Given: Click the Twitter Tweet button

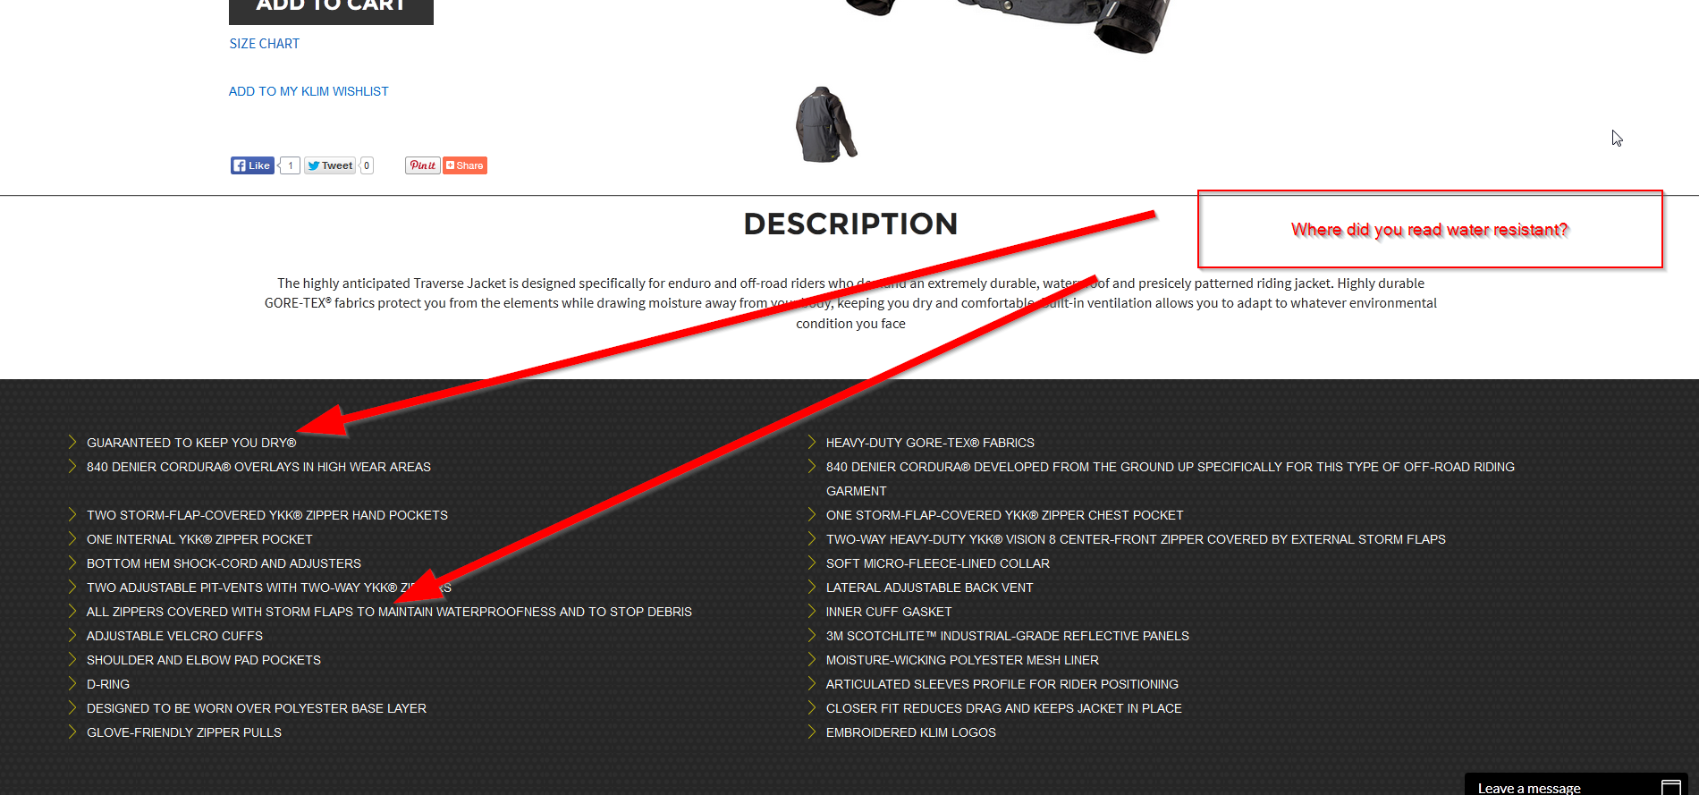Looking at the screenshot, I should pyautogui.click(x=330, y=165).
